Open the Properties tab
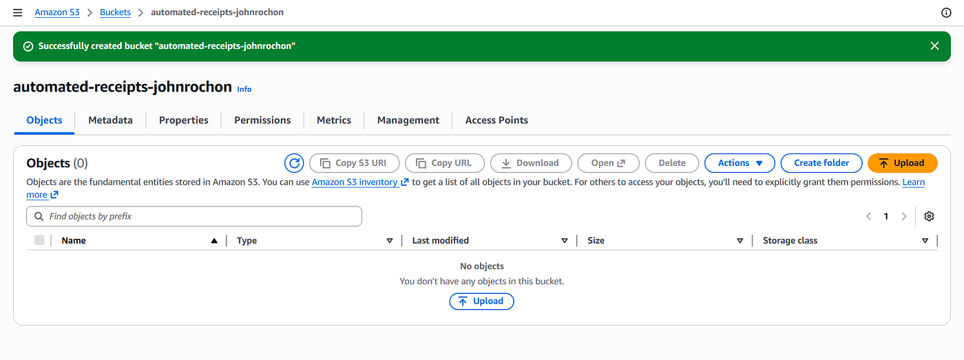This screenshot has height=360, width=964. point(184,120)
